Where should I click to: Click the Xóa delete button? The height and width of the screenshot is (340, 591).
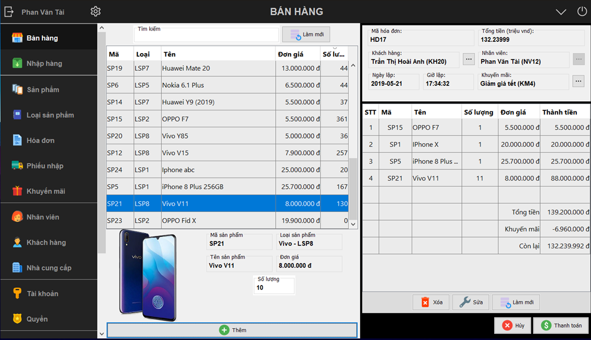tap(431, 302)
